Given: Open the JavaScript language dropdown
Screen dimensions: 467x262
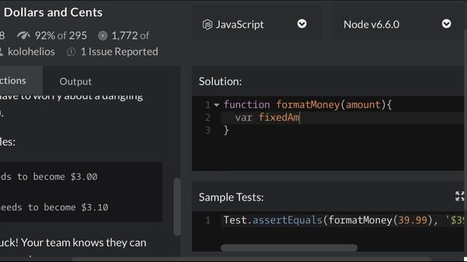Looking at the screenshot, I should 256,24.
